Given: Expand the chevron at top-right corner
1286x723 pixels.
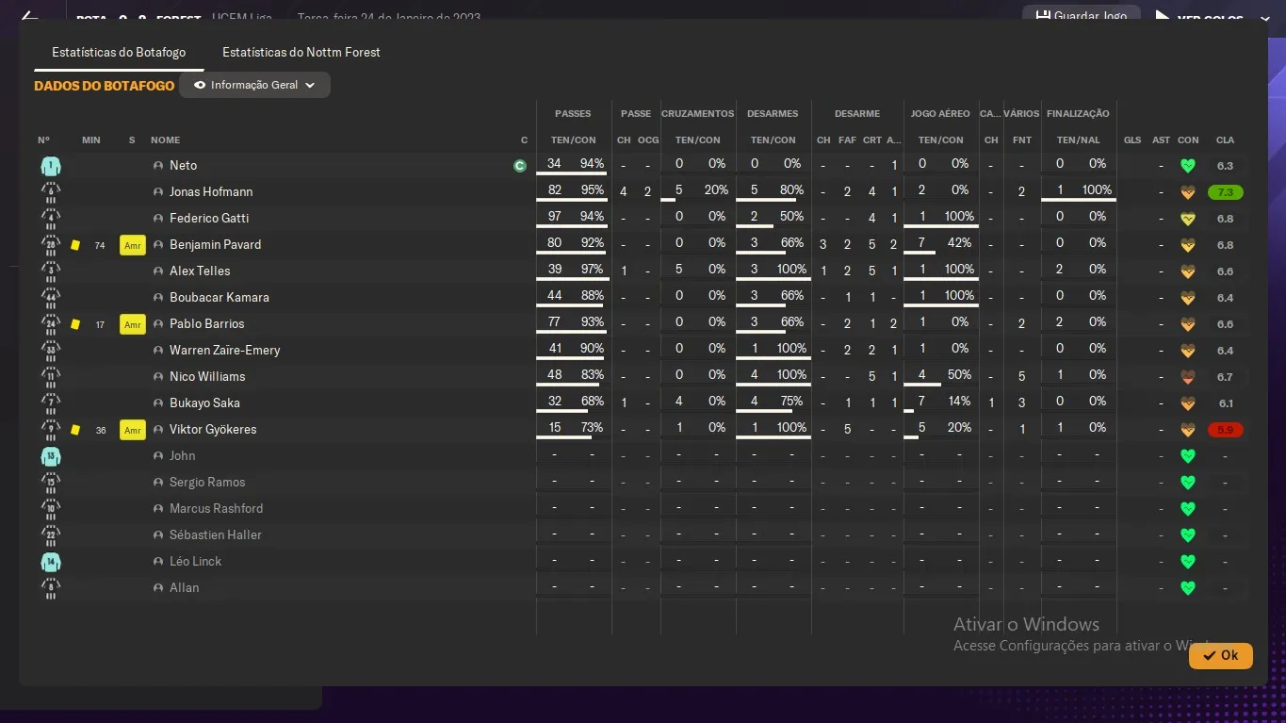Looking at the screenshot, I should click(1264, 18).
